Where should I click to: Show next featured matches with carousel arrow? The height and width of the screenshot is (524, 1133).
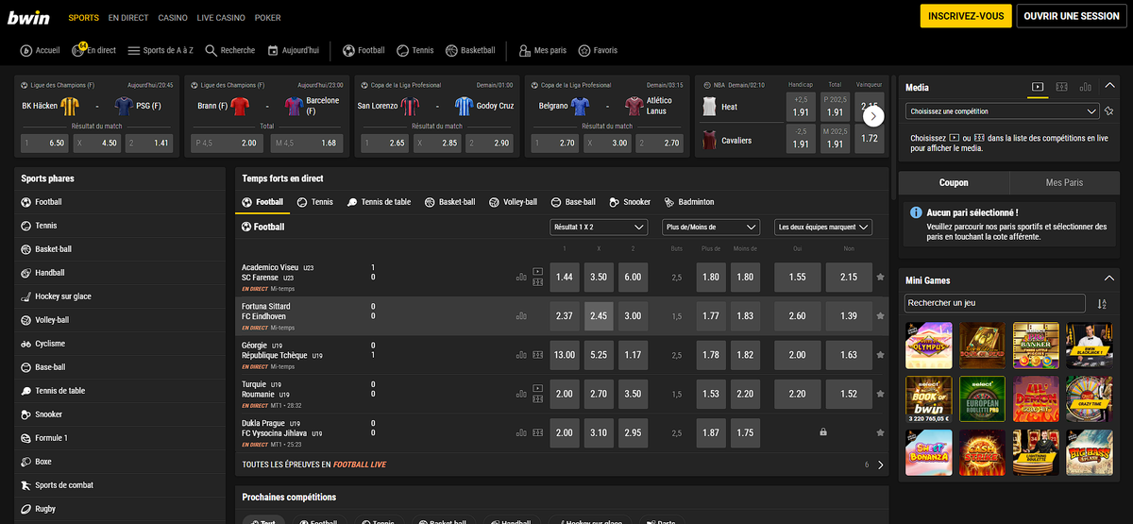(x=874, y=116)
